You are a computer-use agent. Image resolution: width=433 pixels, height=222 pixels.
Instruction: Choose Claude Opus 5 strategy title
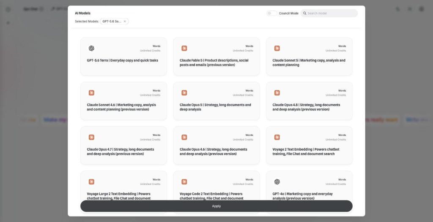(x=215, y=107)
